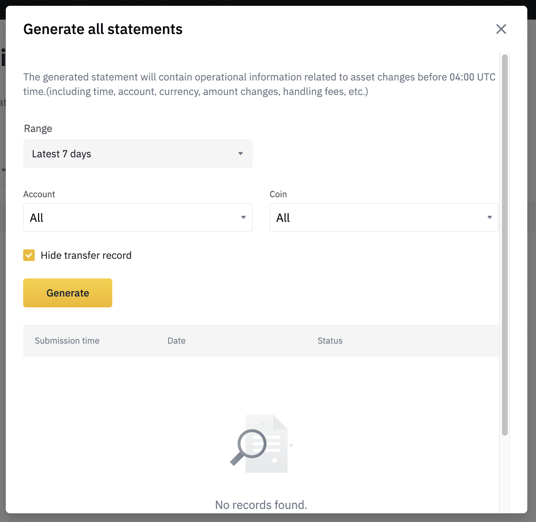Viewport: 536px width, 522px height.
Task: Expand the Coin selector showing All
Action: 384,217
